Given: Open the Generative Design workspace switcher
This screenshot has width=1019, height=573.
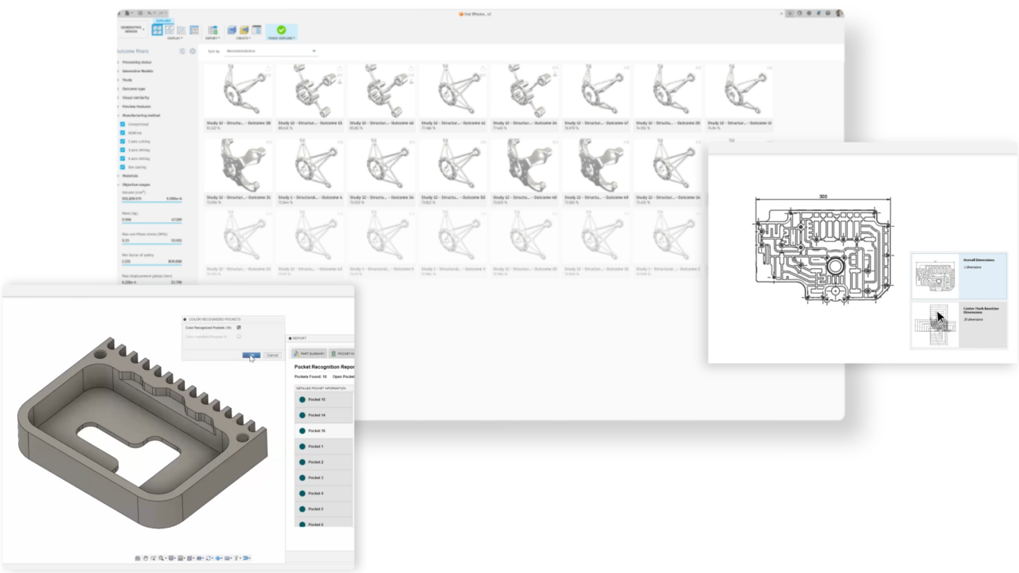Looking at the screenshot, I should (132, 30).
